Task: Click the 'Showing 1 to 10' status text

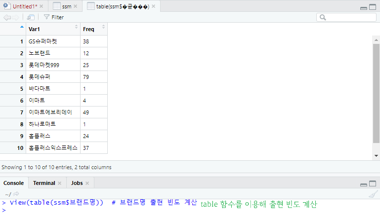Action: click(x=56, y=167)
